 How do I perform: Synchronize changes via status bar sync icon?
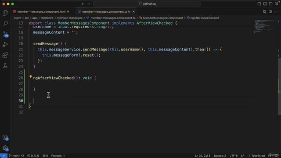tap(23, 156)
